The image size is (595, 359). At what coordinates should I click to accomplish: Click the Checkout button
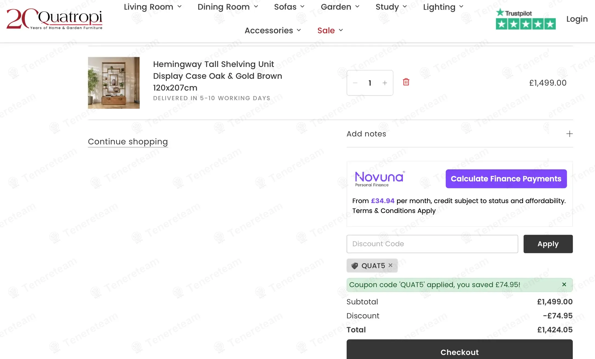tap(459, 349)
